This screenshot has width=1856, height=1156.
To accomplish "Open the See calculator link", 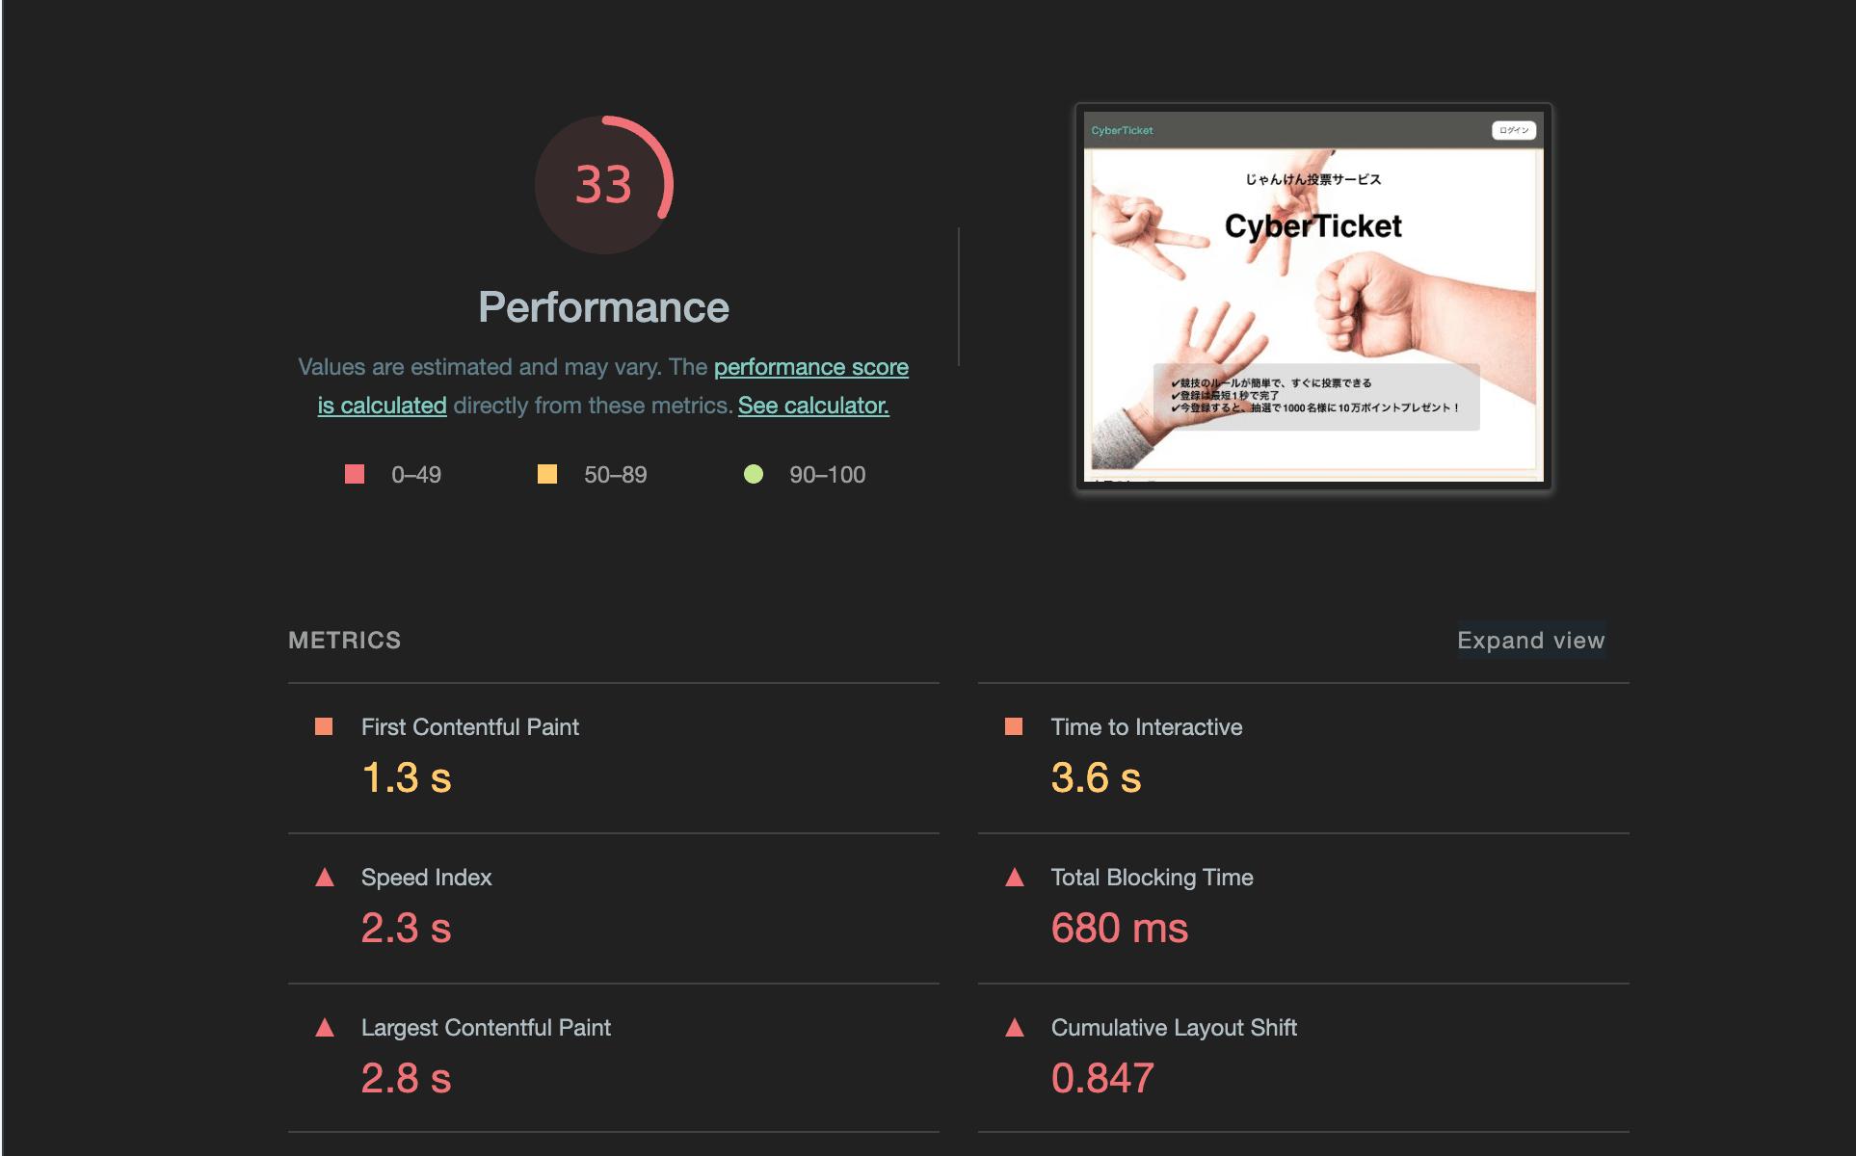I will coord(813,406).
